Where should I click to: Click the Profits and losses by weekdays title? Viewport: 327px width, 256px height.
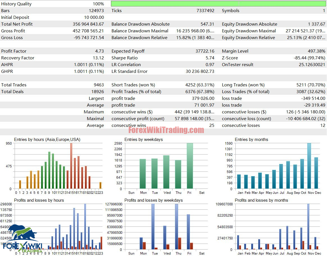click(153, 200)
